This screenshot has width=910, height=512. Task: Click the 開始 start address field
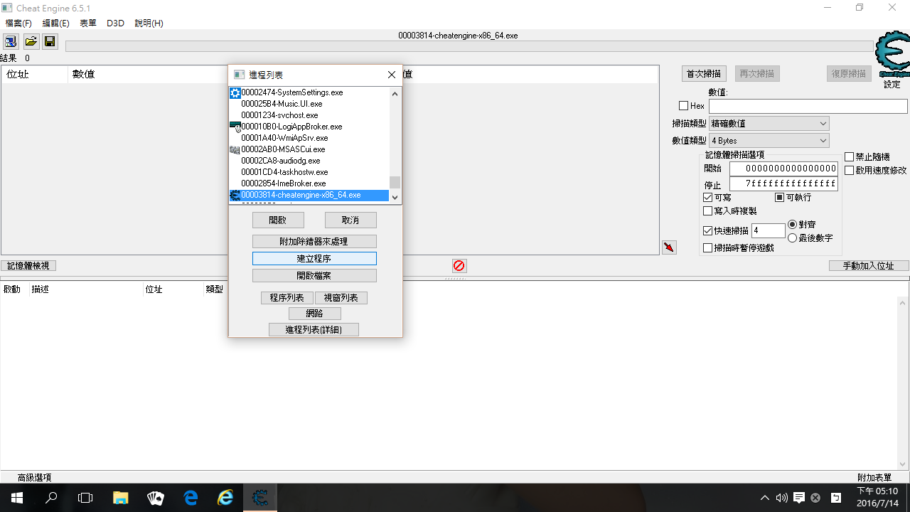(783, 169)
